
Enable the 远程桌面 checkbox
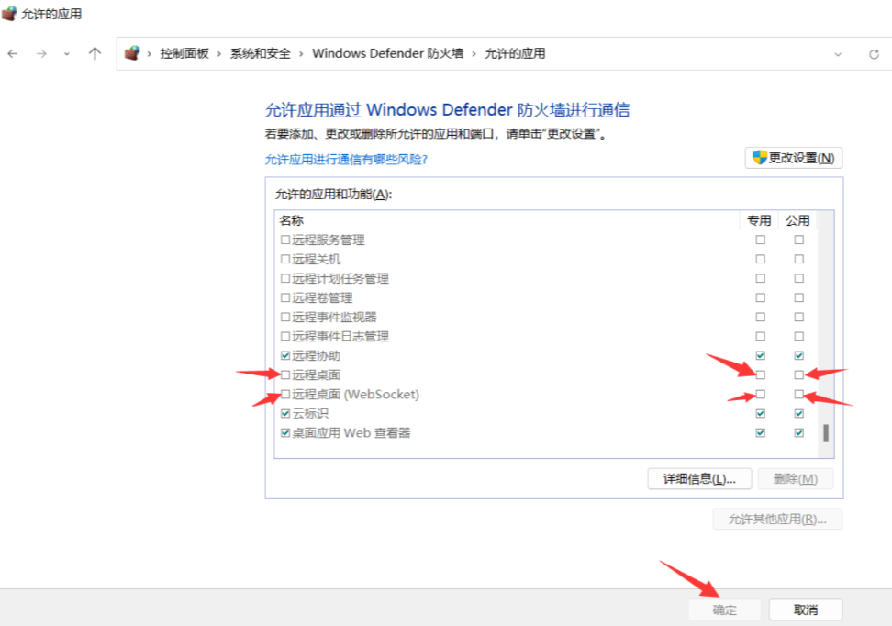point(285,375)
